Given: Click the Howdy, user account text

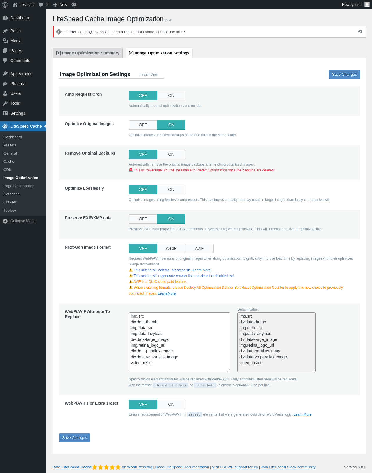Looking at the screenshot, I should point(352,5).
